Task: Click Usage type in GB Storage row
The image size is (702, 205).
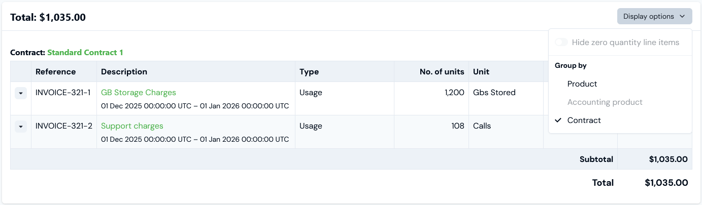Action: click(311, 93)
